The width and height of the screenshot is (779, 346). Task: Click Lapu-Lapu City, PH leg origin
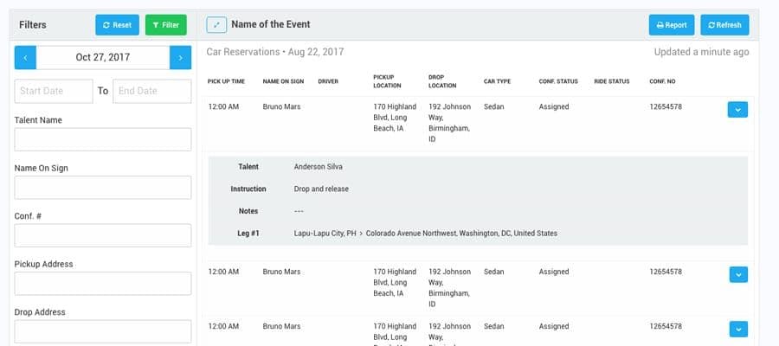click(x=325, y=234)
